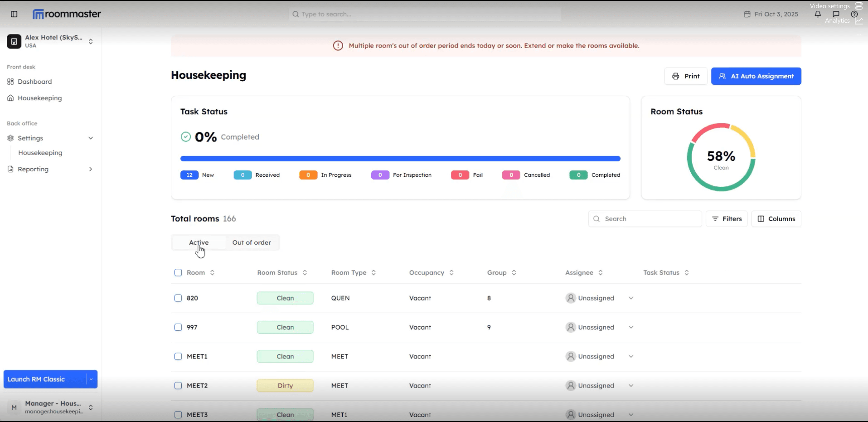Viewport: 868px width, 422px height.
Task: Click the roommaster logo
Action: tap(67, 14)
